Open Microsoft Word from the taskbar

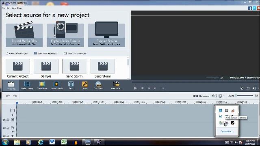click(52, 142)
